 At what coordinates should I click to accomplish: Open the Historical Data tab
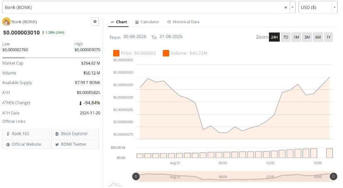click(x=183, y=22)
